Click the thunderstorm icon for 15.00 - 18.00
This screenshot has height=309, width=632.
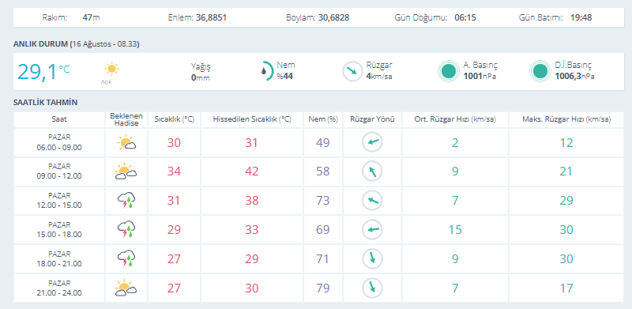point(126,229)
